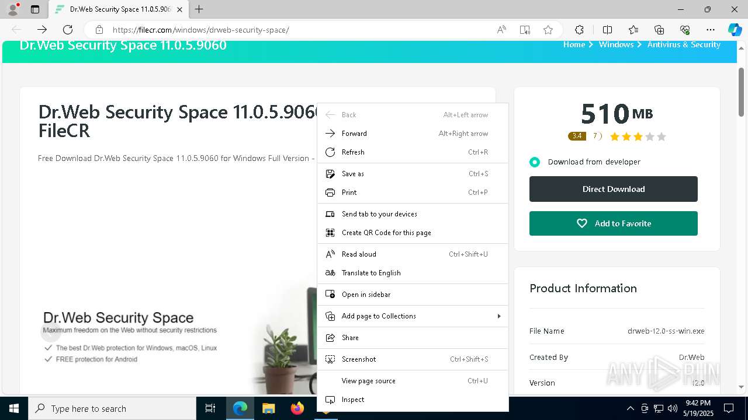This screenshot has height=420, width=748.
Task: Select Open in sidebar
Action: click(x=413, y=295)
